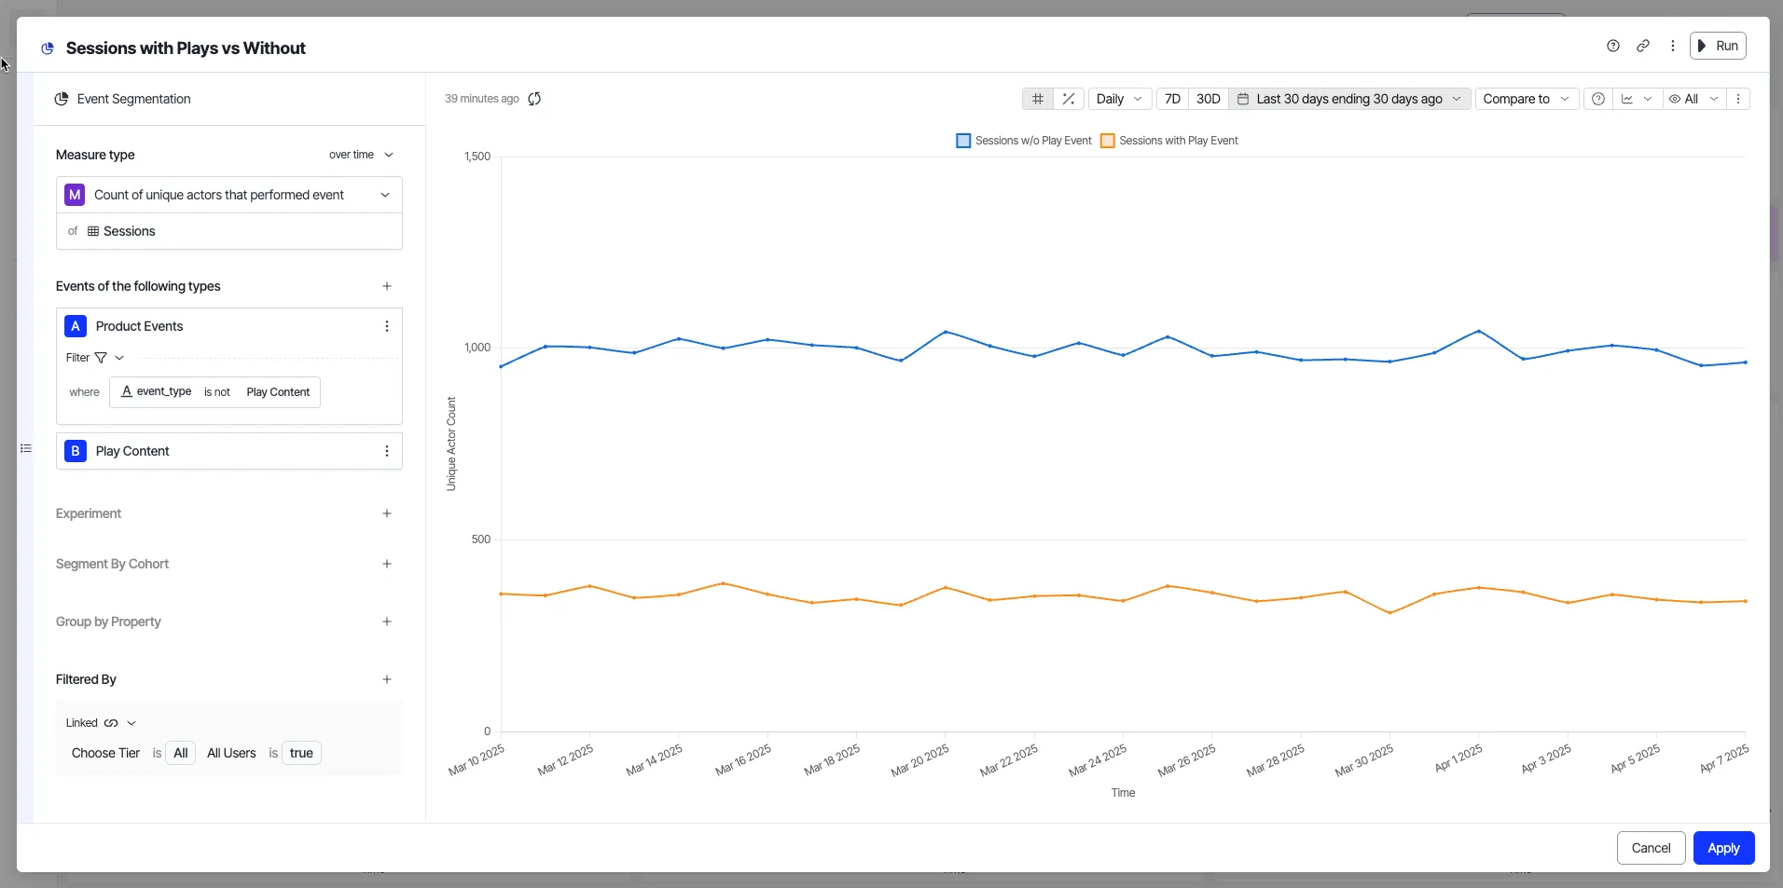Open the All series visibility dropdown
This screenshot has width=1783, height=888.
point(1693,99)
